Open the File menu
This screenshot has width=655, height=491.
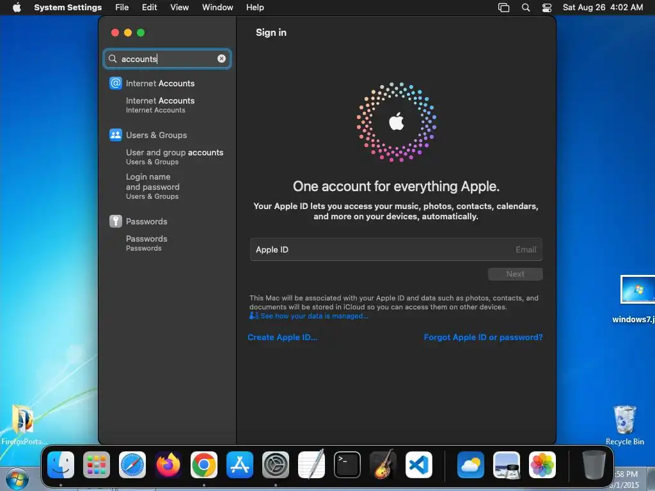pos(122,7)
